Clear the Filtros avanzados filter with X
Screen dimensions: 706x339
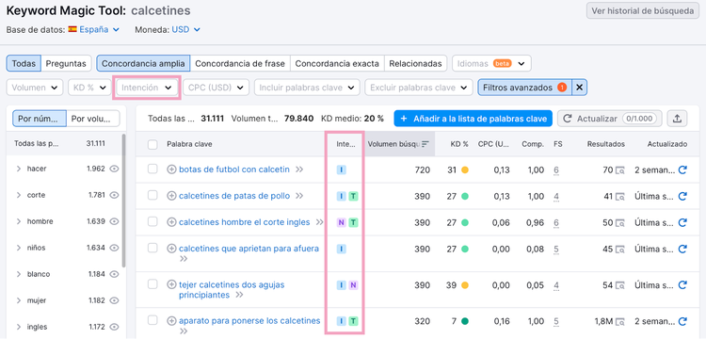pos(580,88)
